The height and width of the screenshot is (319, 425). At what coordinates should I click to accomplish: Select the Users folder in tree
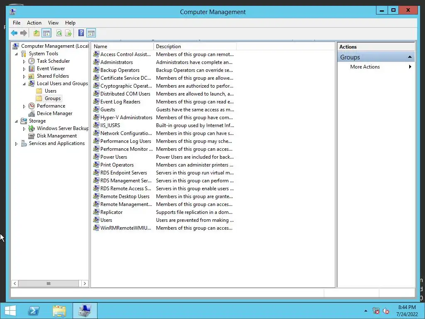point(50,91)
